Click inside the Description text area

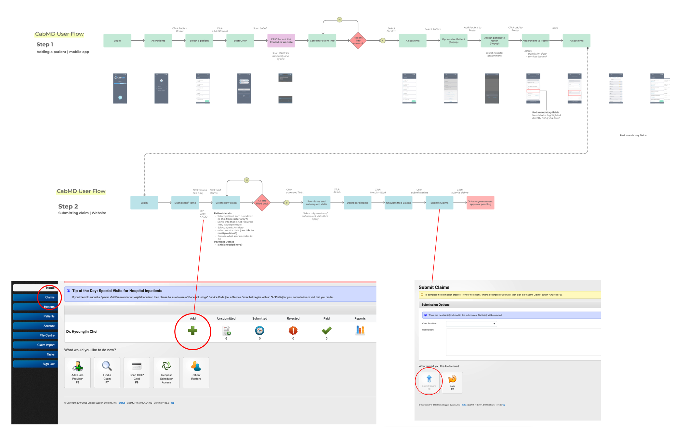[x=523, y=342]
